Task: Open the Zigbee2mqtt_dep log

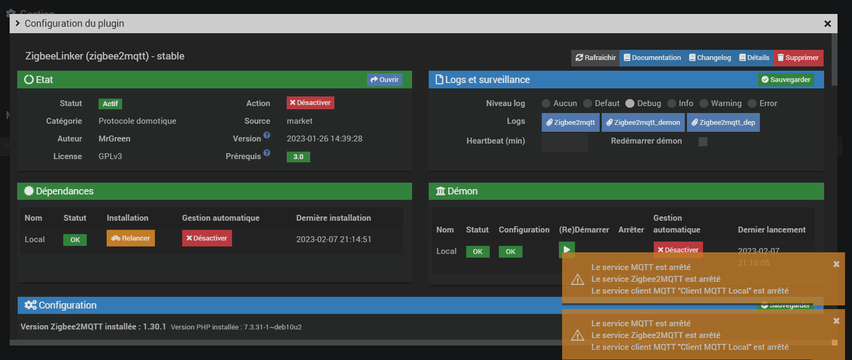Action: click(723, 122)
